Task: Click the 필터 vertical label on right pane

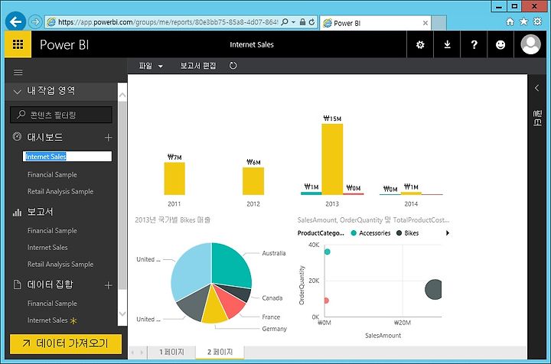Action: 537,118
